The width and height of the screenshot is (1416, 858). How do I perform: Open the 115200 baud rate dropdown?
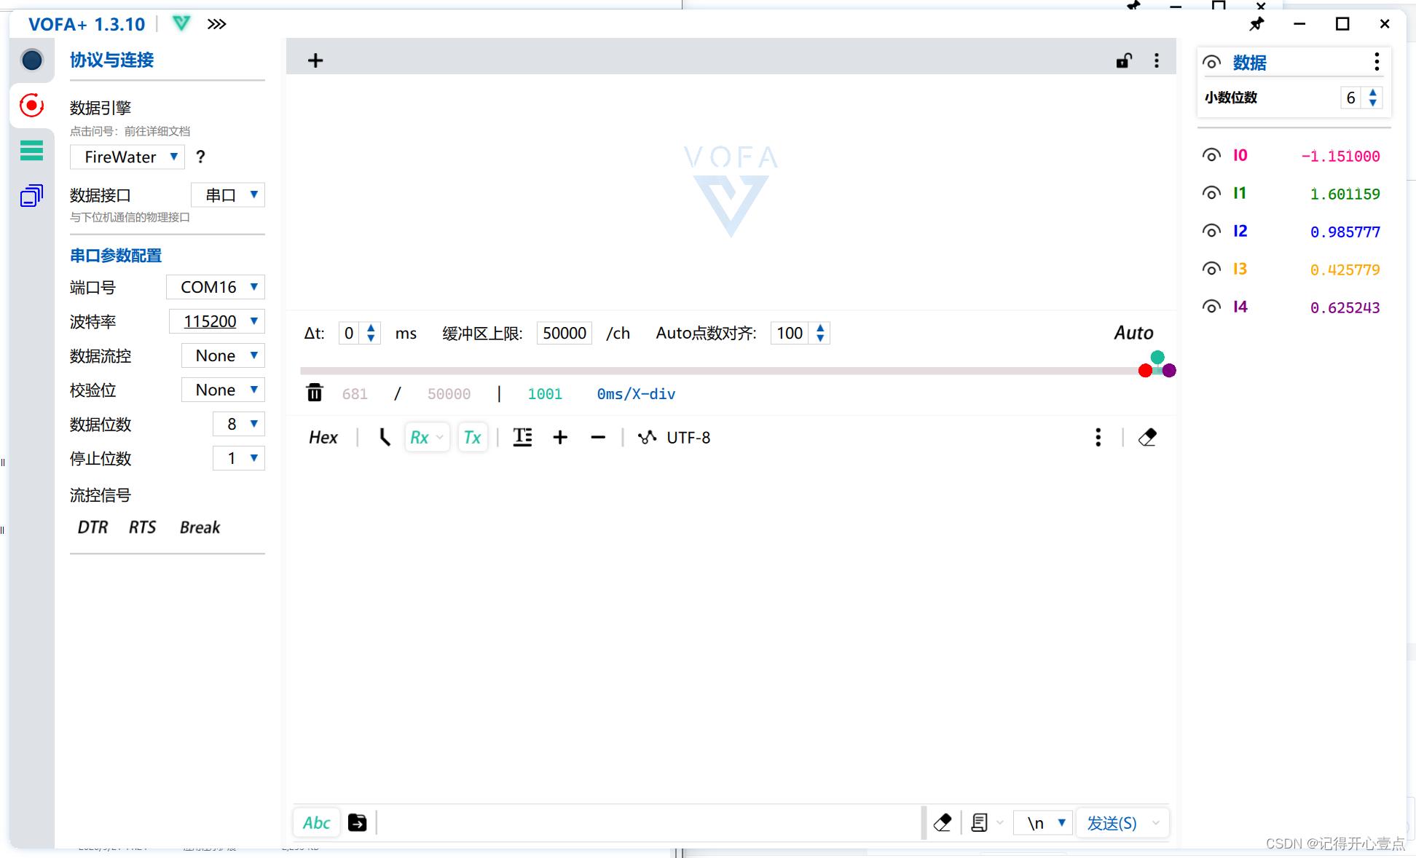click(216, 321)
